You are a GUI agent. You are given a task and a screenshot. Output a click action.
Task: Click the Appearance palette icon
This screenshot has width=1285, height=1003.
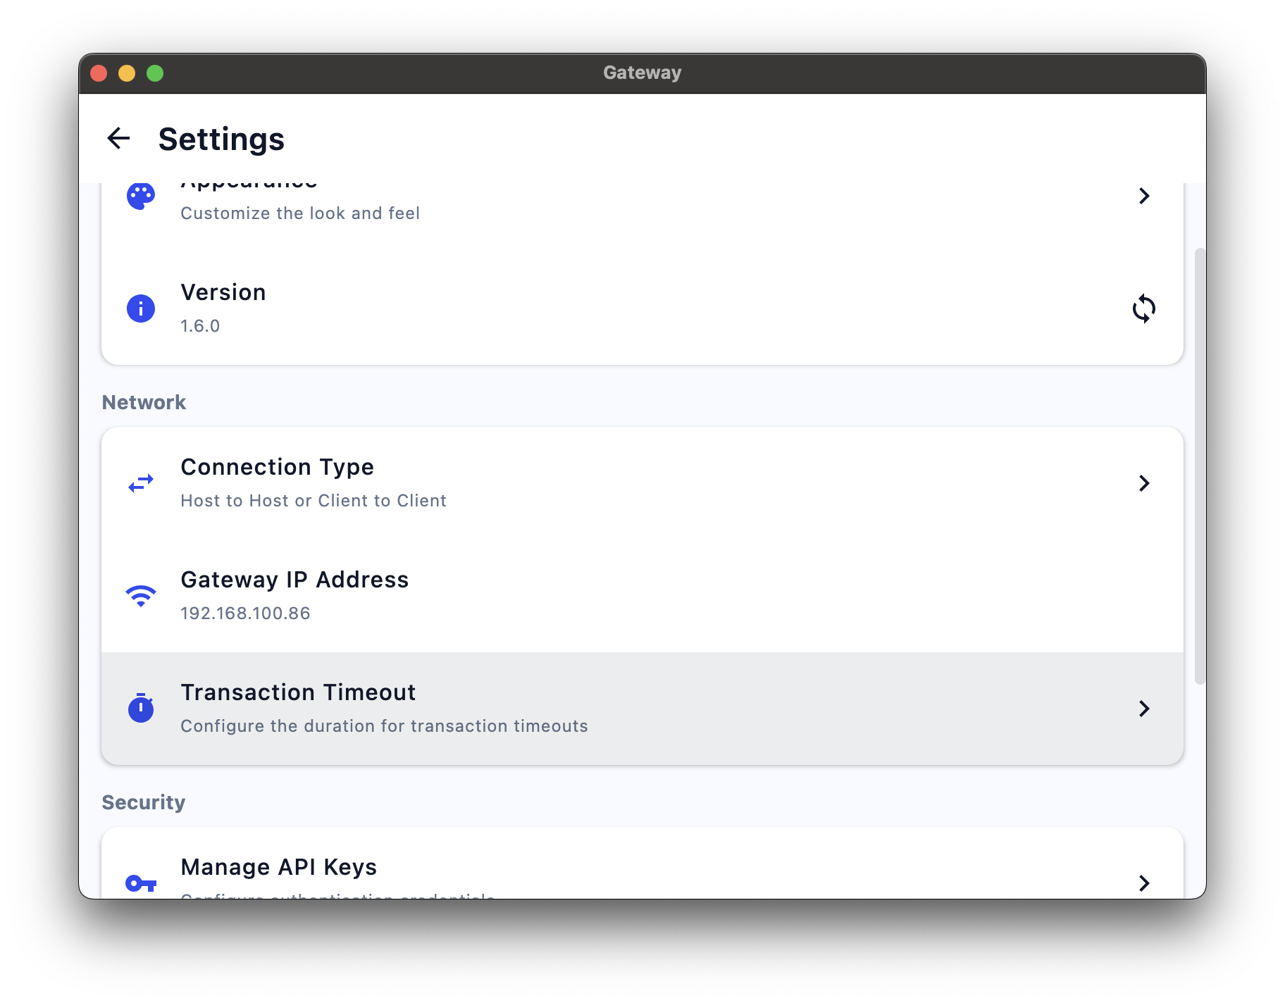pos(141,196)
